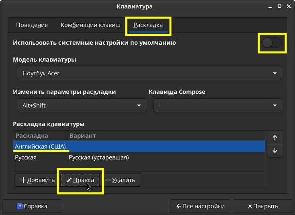The width and height of the screenshot is (295, 215).
Task: Open the Комбинации клавиш tab
Action: (90, 25)
